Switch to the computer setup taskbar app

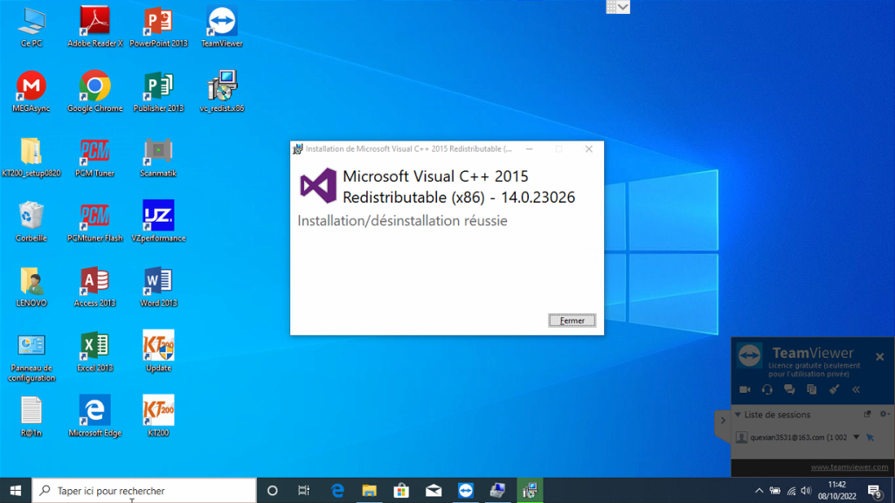497,491
